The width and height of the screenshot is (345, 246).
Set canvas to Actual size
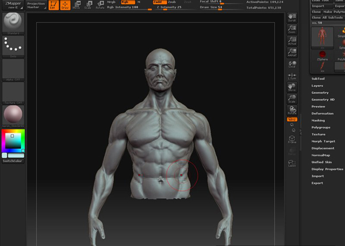(292, 41)
